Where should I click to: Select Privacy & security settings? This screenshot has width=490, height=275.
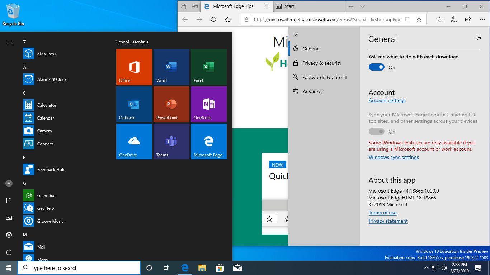(324, 63)
